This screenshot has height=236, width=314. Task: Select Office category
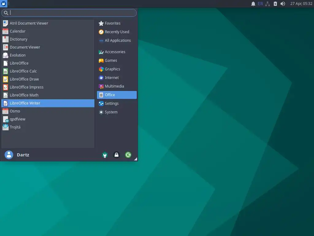click(x=117, y=95)
